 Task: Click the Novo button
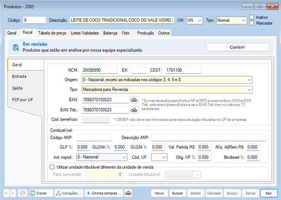click(x=159, y=193)
